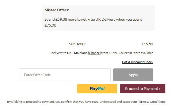Click the payment confirmation disclaimer sentence
The height and width of the screenshot is (106, 171).
click(86, 102)
